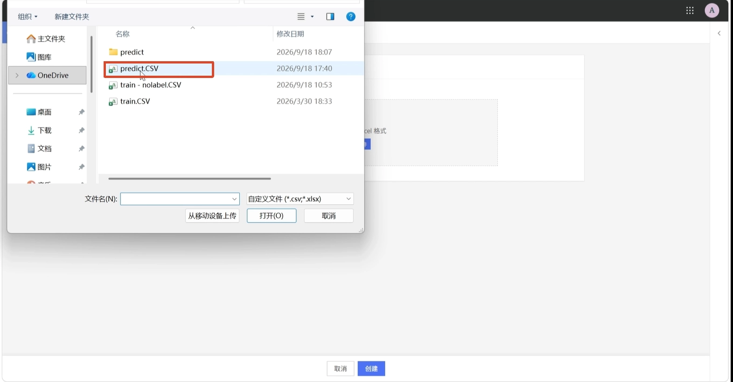The width and height of the screenshot is (733, 382).
Task: Select 主文件夹 in the sidebar
Action: (x=46, y=39)
